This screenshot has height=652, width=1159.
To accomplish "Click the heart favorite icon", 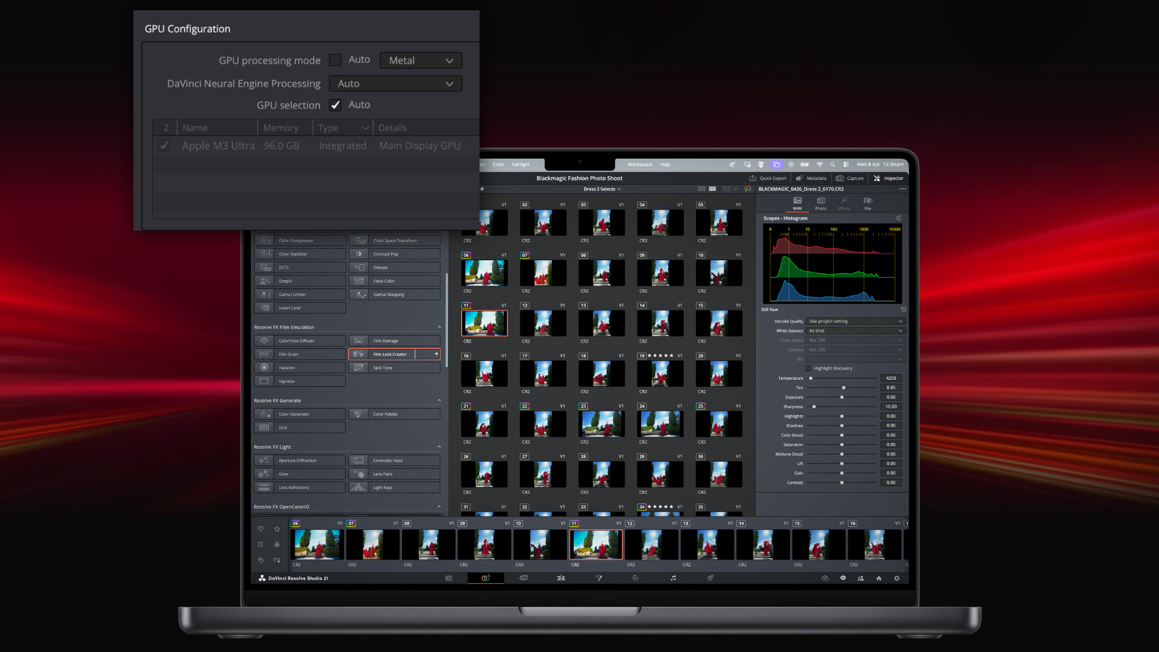I will [x=261, y=529].
